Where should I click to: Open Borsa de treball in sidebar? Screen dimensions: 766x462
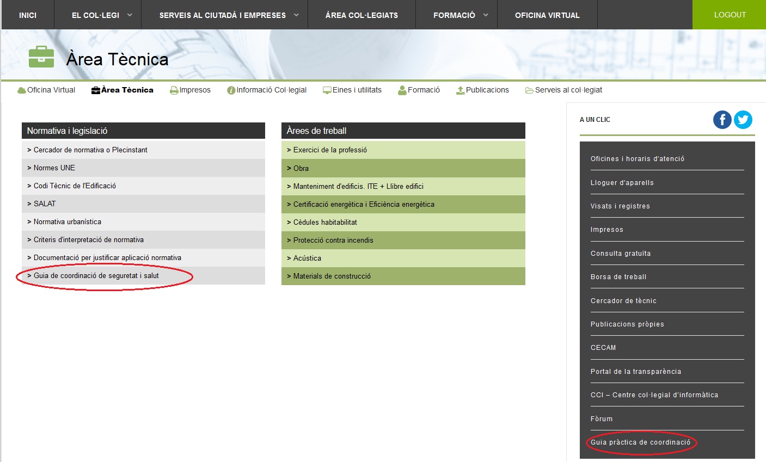pos(618,277)
